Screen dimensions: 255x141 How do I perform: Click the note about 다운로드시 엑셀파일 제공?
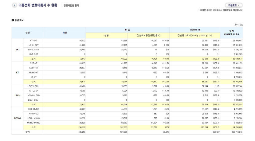[220, 10]
